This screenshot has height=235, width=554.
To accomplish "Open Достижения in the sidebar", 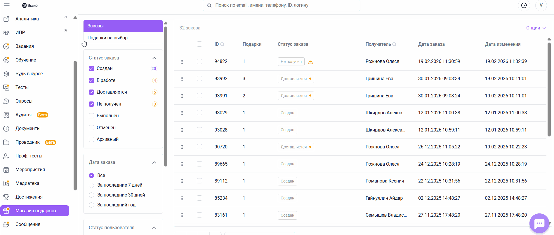I will click(29, 197).
